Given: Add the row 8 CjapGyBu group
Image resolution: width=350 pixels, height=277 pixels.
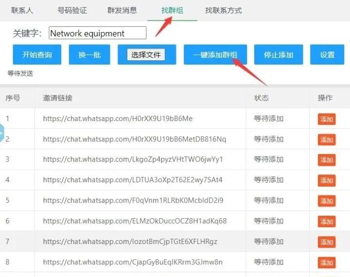Looking at the screenshot, I should [x=327, y=262].
